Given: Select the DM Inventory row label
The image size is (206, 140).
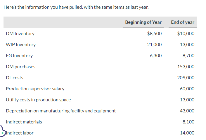Looking at the screenshot, I should (x=20, y=34).
